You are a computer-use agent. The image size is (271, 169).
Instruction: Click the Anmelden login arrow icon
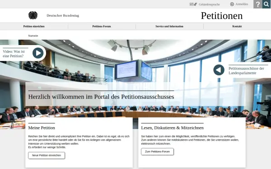coord(232,4)
